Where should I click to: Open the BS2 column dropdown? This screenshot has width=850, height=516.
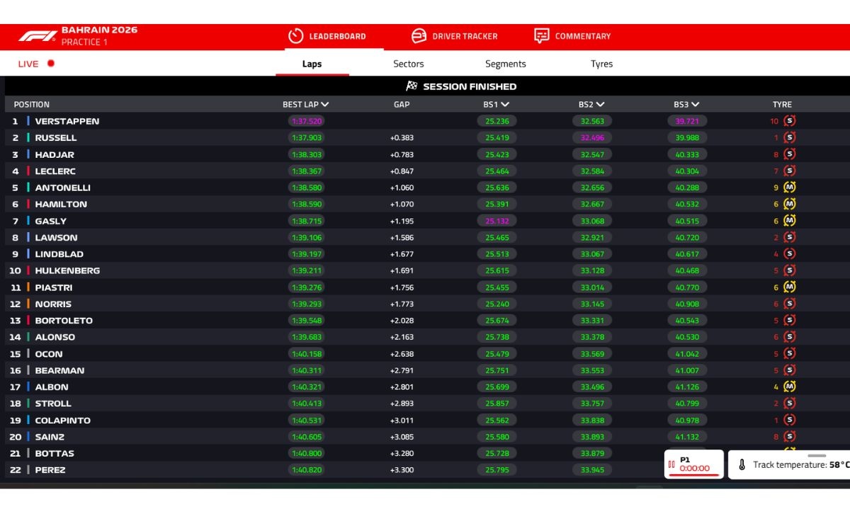(600, 104)
